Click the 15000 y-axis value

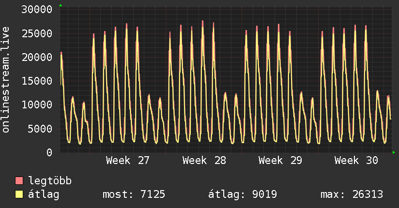click(37, 81)
